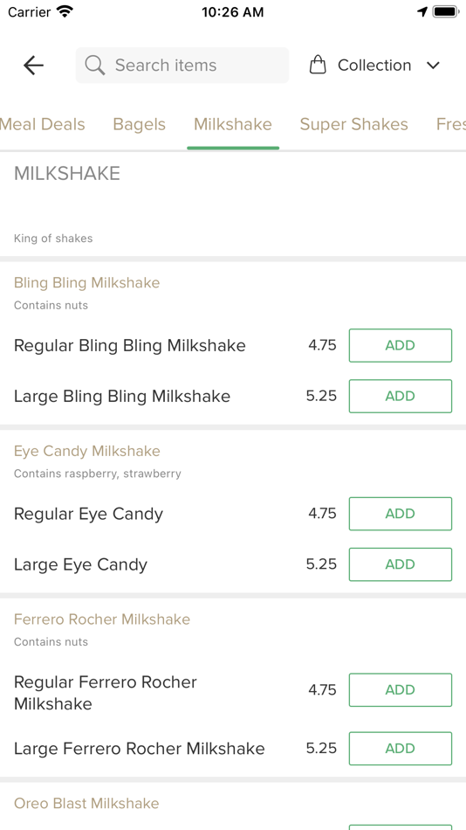Add Regular Ferrero Rocher Milkshake

401,689
